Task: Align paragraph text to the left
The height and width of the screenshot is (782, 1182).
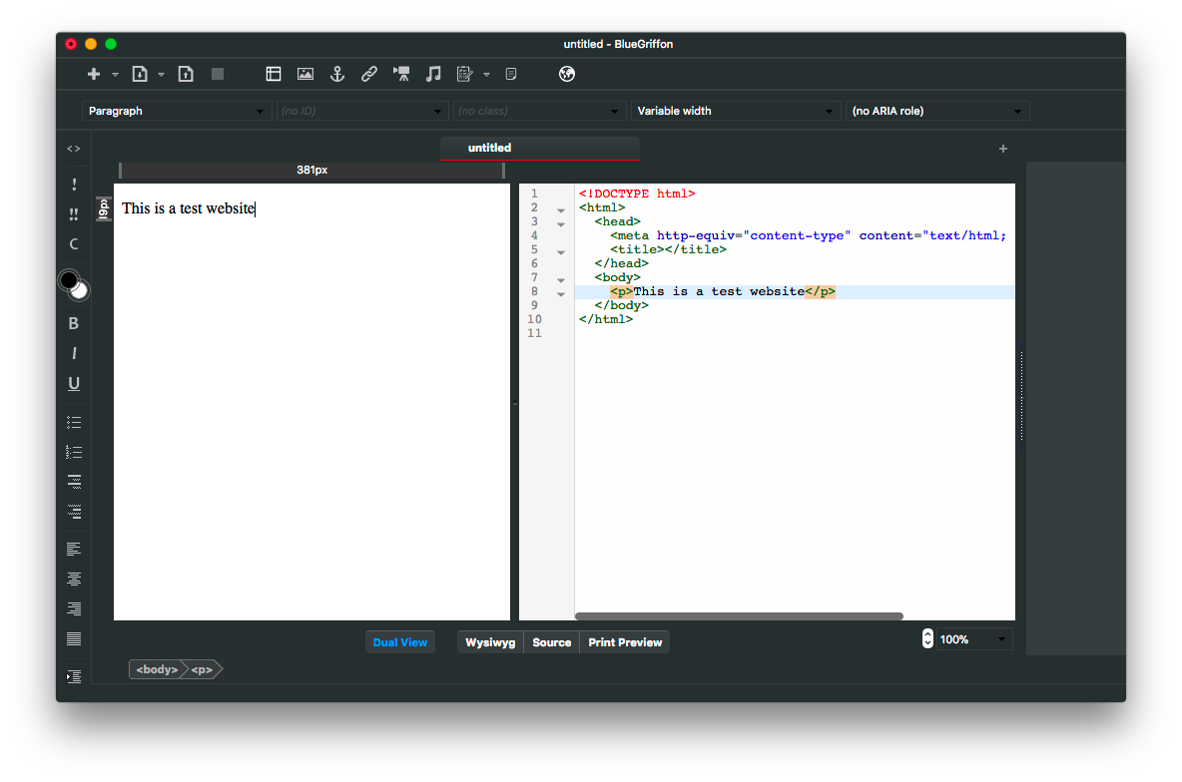Action: point(74,549)
